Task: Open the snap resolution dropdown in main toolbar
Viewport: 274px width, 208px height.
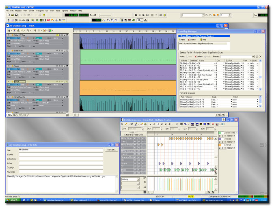Action: [142, 20]
